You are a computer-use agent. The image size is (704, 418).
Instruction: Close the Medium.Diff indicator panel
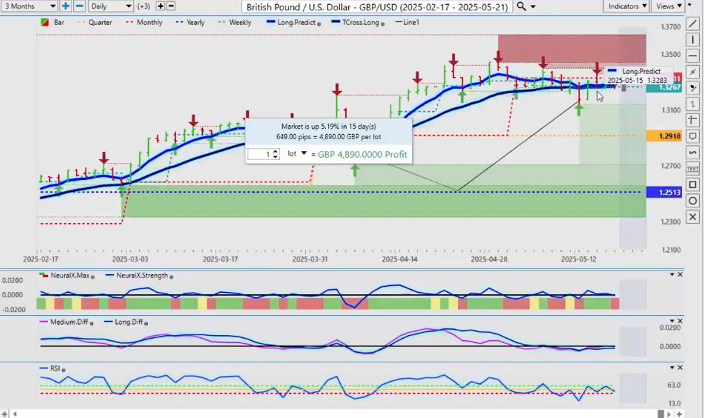680,321
